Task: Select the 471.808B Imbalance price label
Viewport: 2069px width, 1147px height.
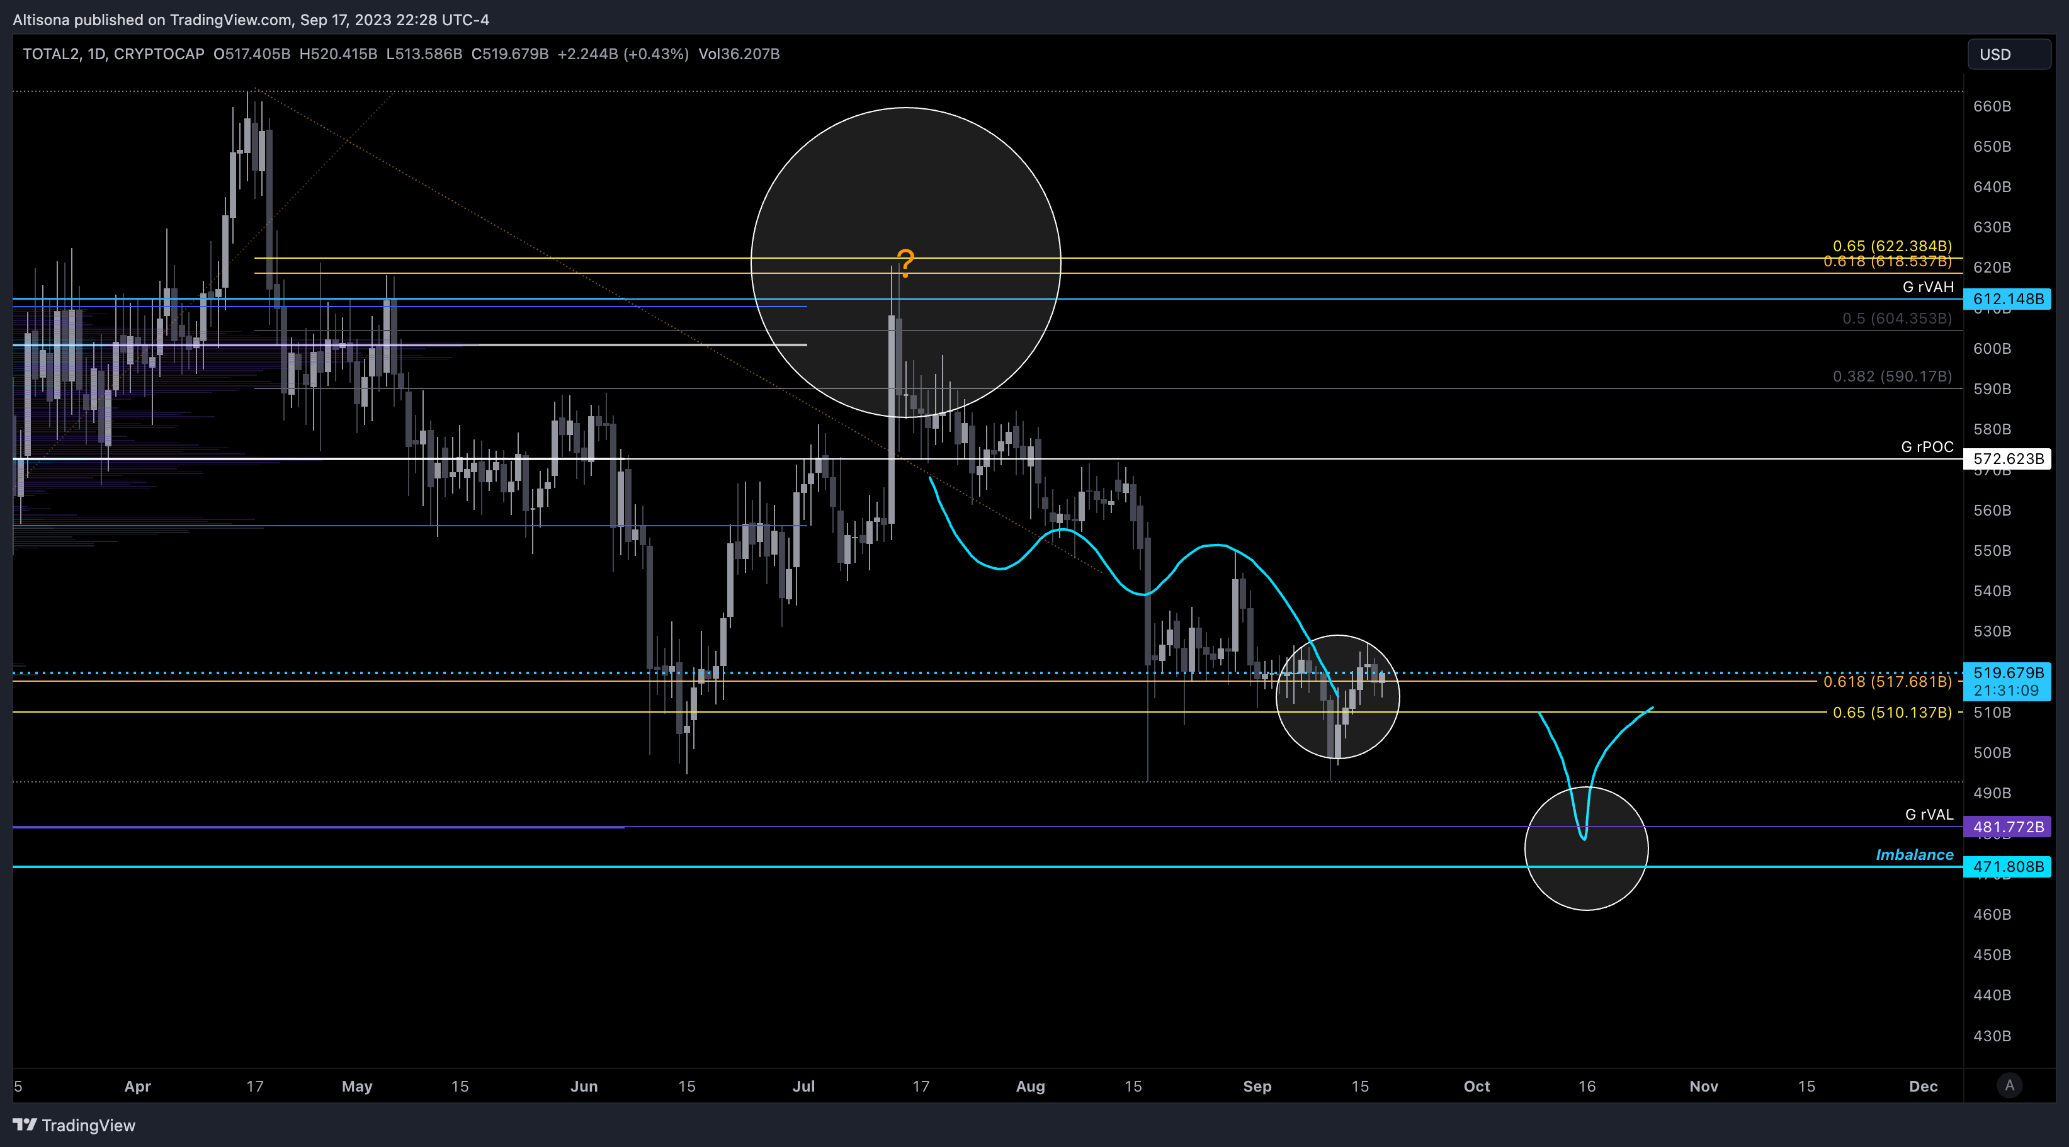Action: click(2007, 867)
